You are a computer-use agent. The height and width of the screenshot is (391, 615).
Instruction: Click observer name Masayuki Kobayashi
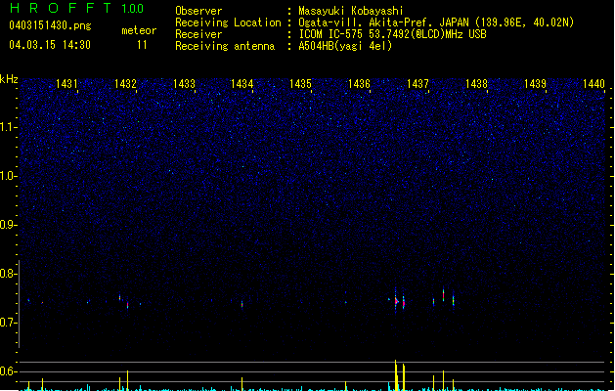[x=351, y=11]
